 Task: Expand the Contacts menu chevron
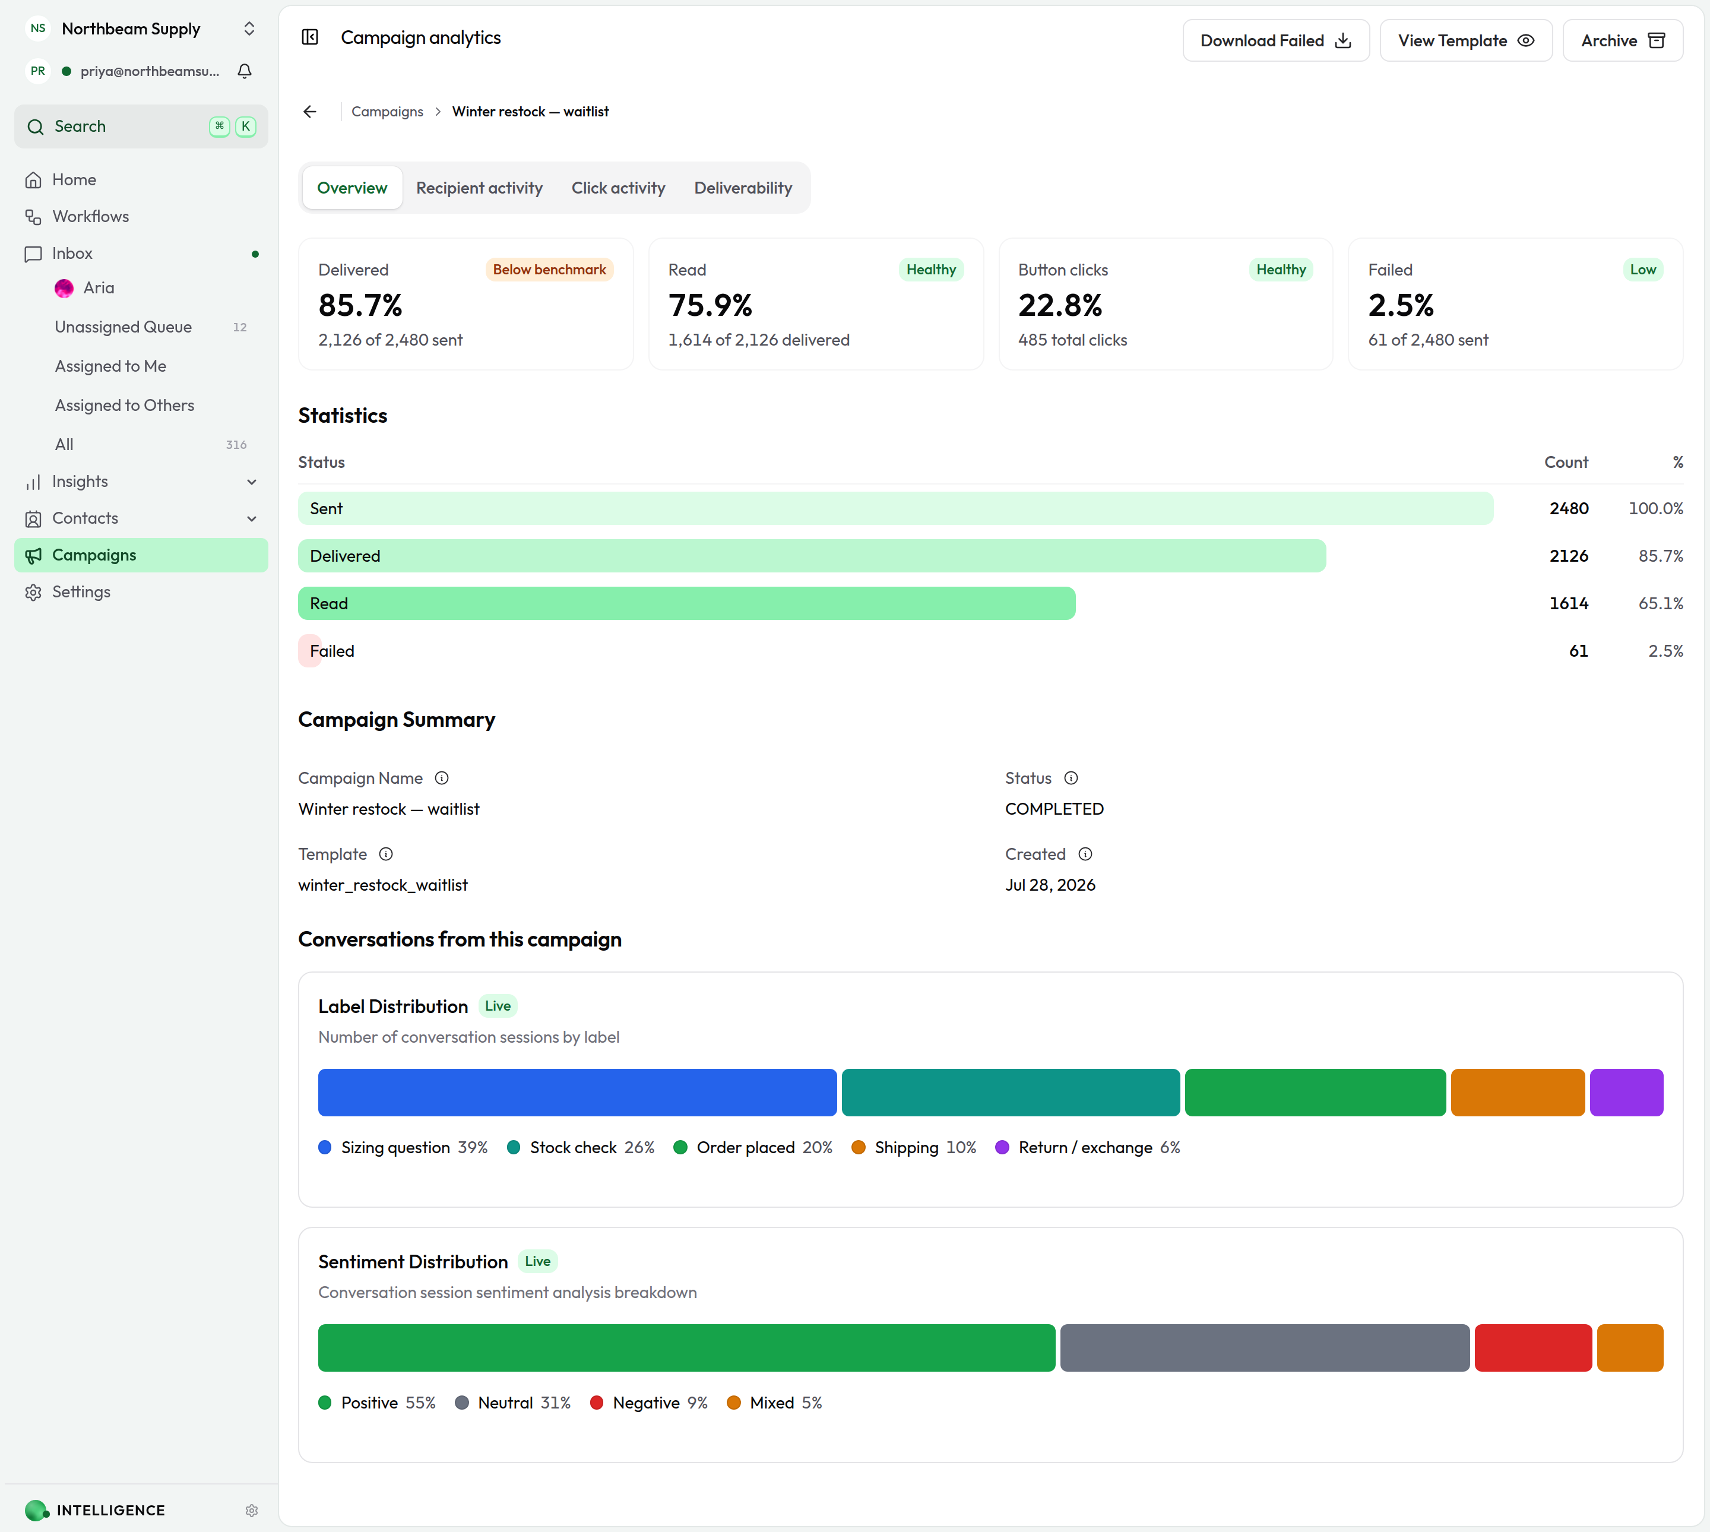click(252, 518)
